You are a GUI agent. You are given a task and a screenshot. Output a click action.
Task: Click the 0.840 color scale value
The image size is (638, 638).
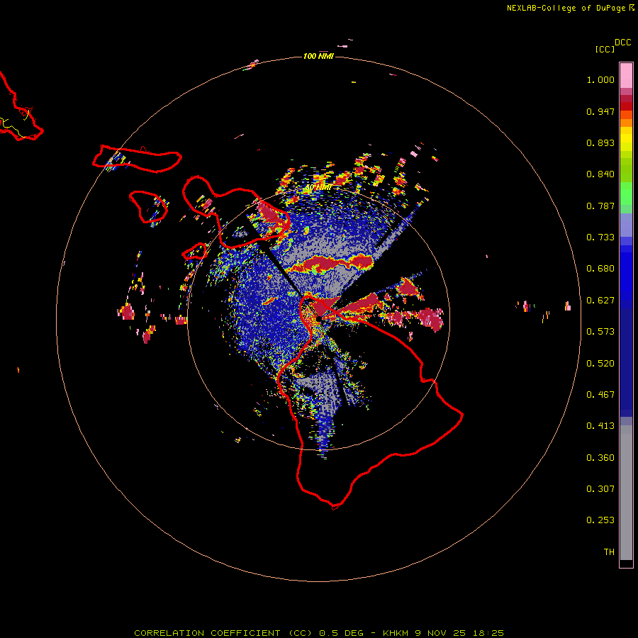coord(600,174)
